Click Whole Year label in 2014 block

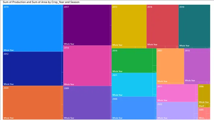(x=69, y=84)
